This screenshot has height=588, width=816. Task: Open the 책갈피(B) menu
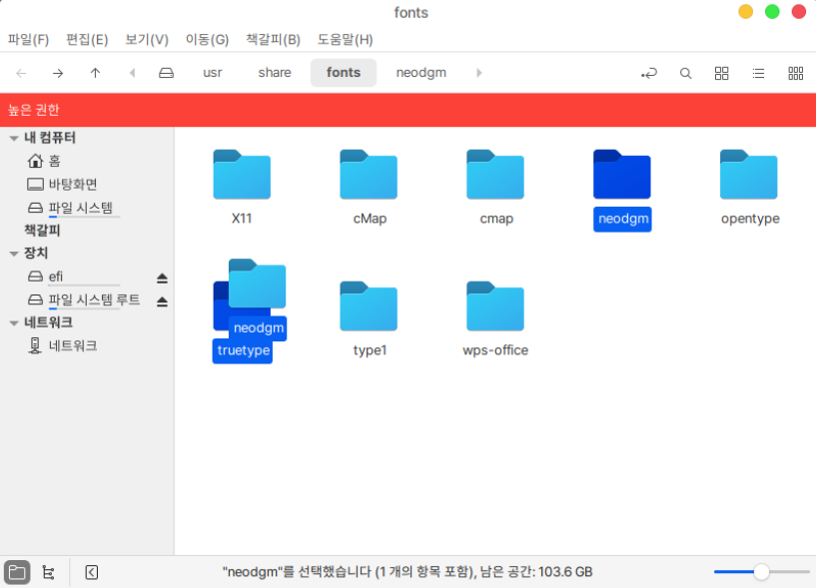(x=273, y=40)
